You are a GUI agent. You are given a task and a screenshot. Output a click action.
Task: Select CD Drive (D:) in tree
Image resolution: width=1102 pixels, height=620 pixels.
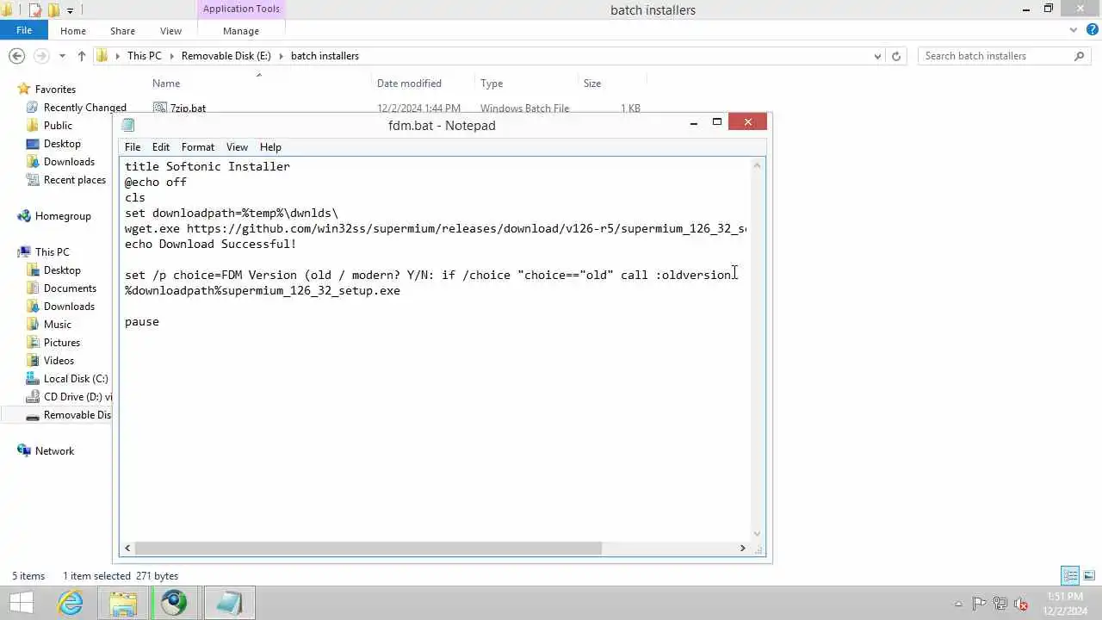coord(69,397)
